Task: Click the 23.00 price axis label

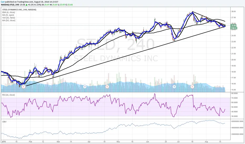Action: (x=233, y=42)
